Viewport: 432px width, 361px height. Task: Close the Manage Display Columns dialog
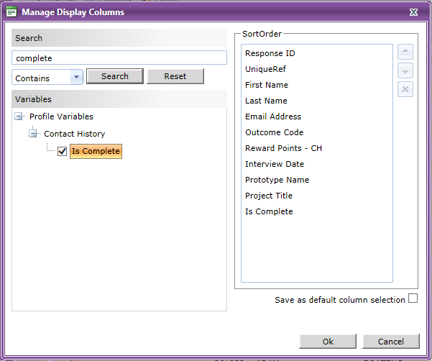point(413,12)
